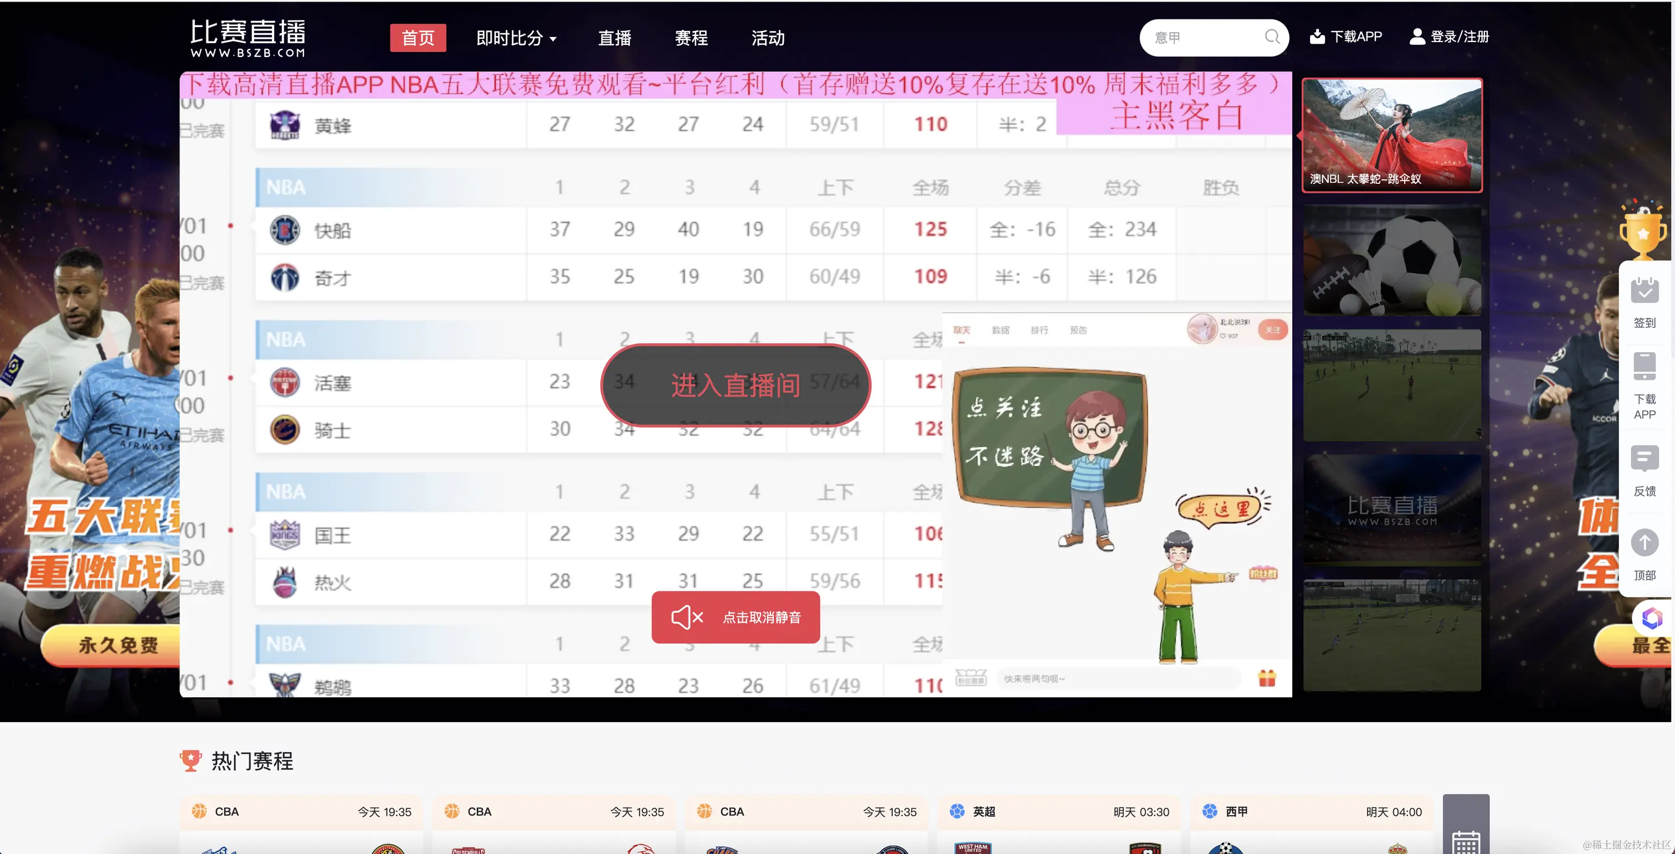Unmute via 点击取消静音 button

tap(736, 617)
